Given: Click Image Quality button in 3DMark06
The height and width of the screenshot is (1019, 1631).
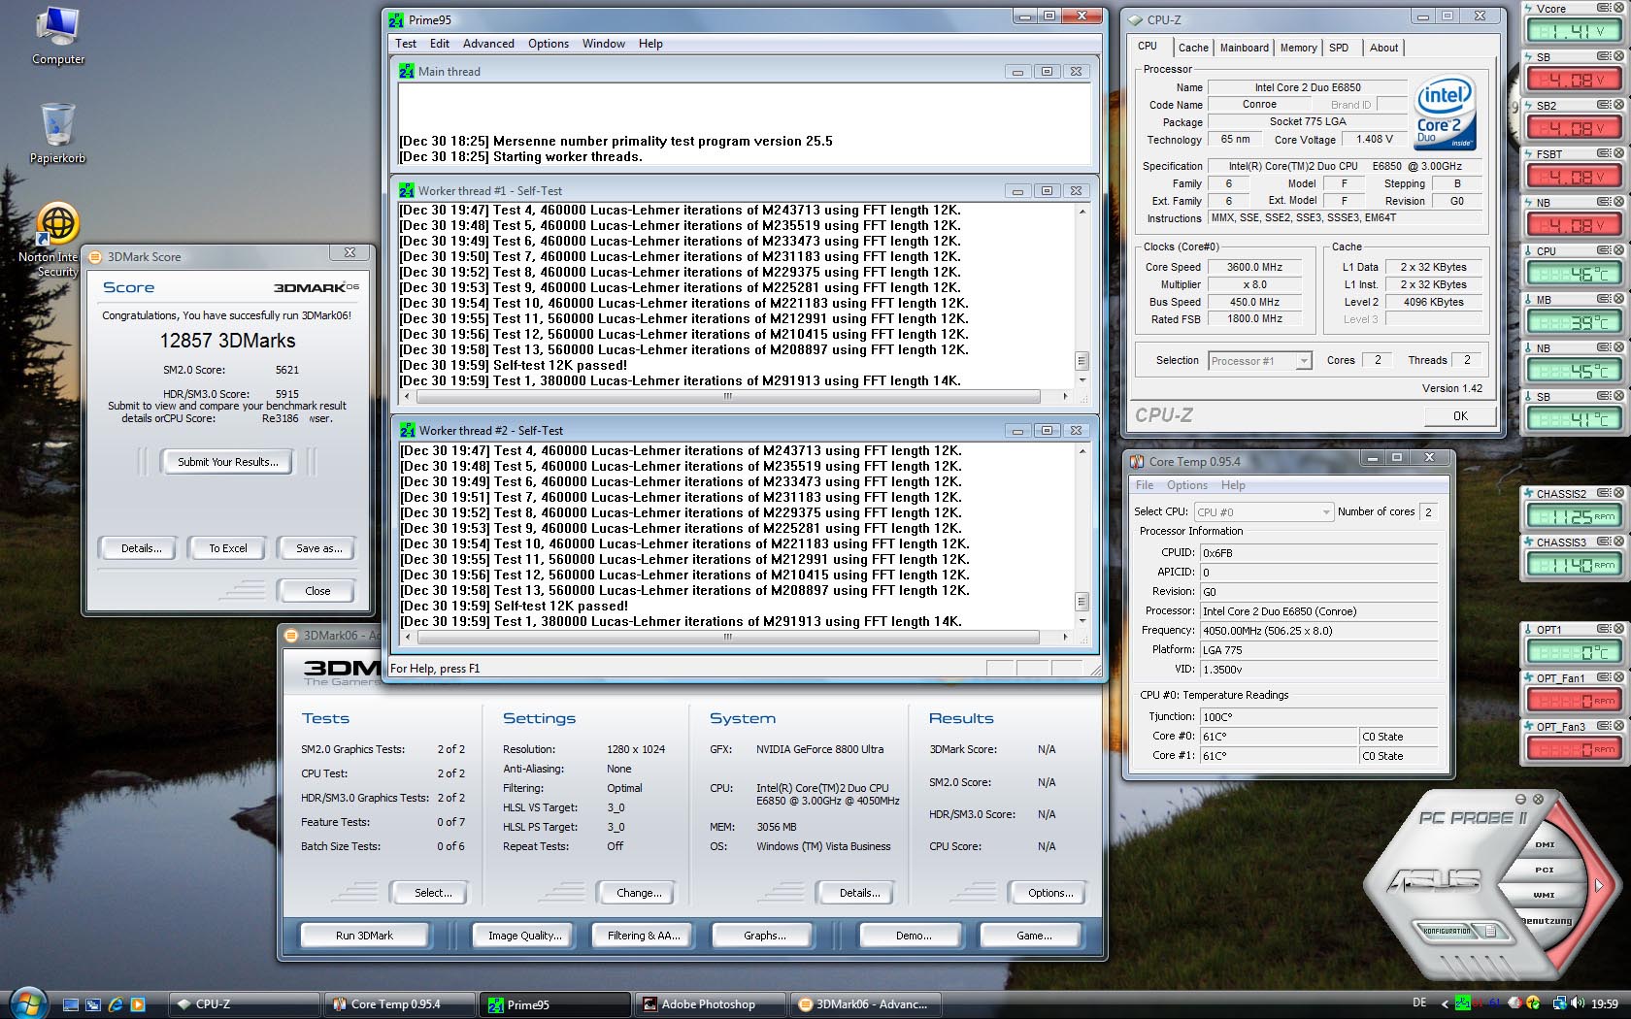Looking at the screenshot, I should 524,936.
